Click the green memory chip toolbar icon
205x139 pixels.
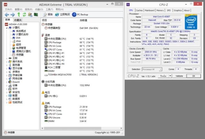(36, 15)
